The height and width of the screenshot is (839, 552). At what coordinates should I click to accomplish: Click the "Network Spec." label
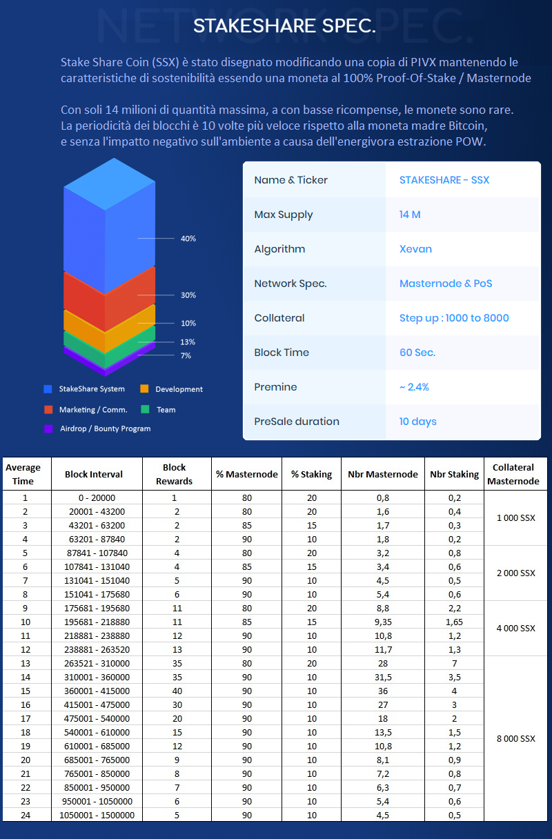[x=290, y=284]
